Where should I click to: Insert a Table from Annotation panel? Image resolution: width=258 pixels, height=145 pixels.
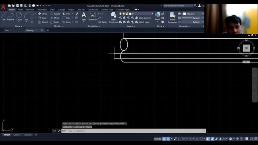103,22
